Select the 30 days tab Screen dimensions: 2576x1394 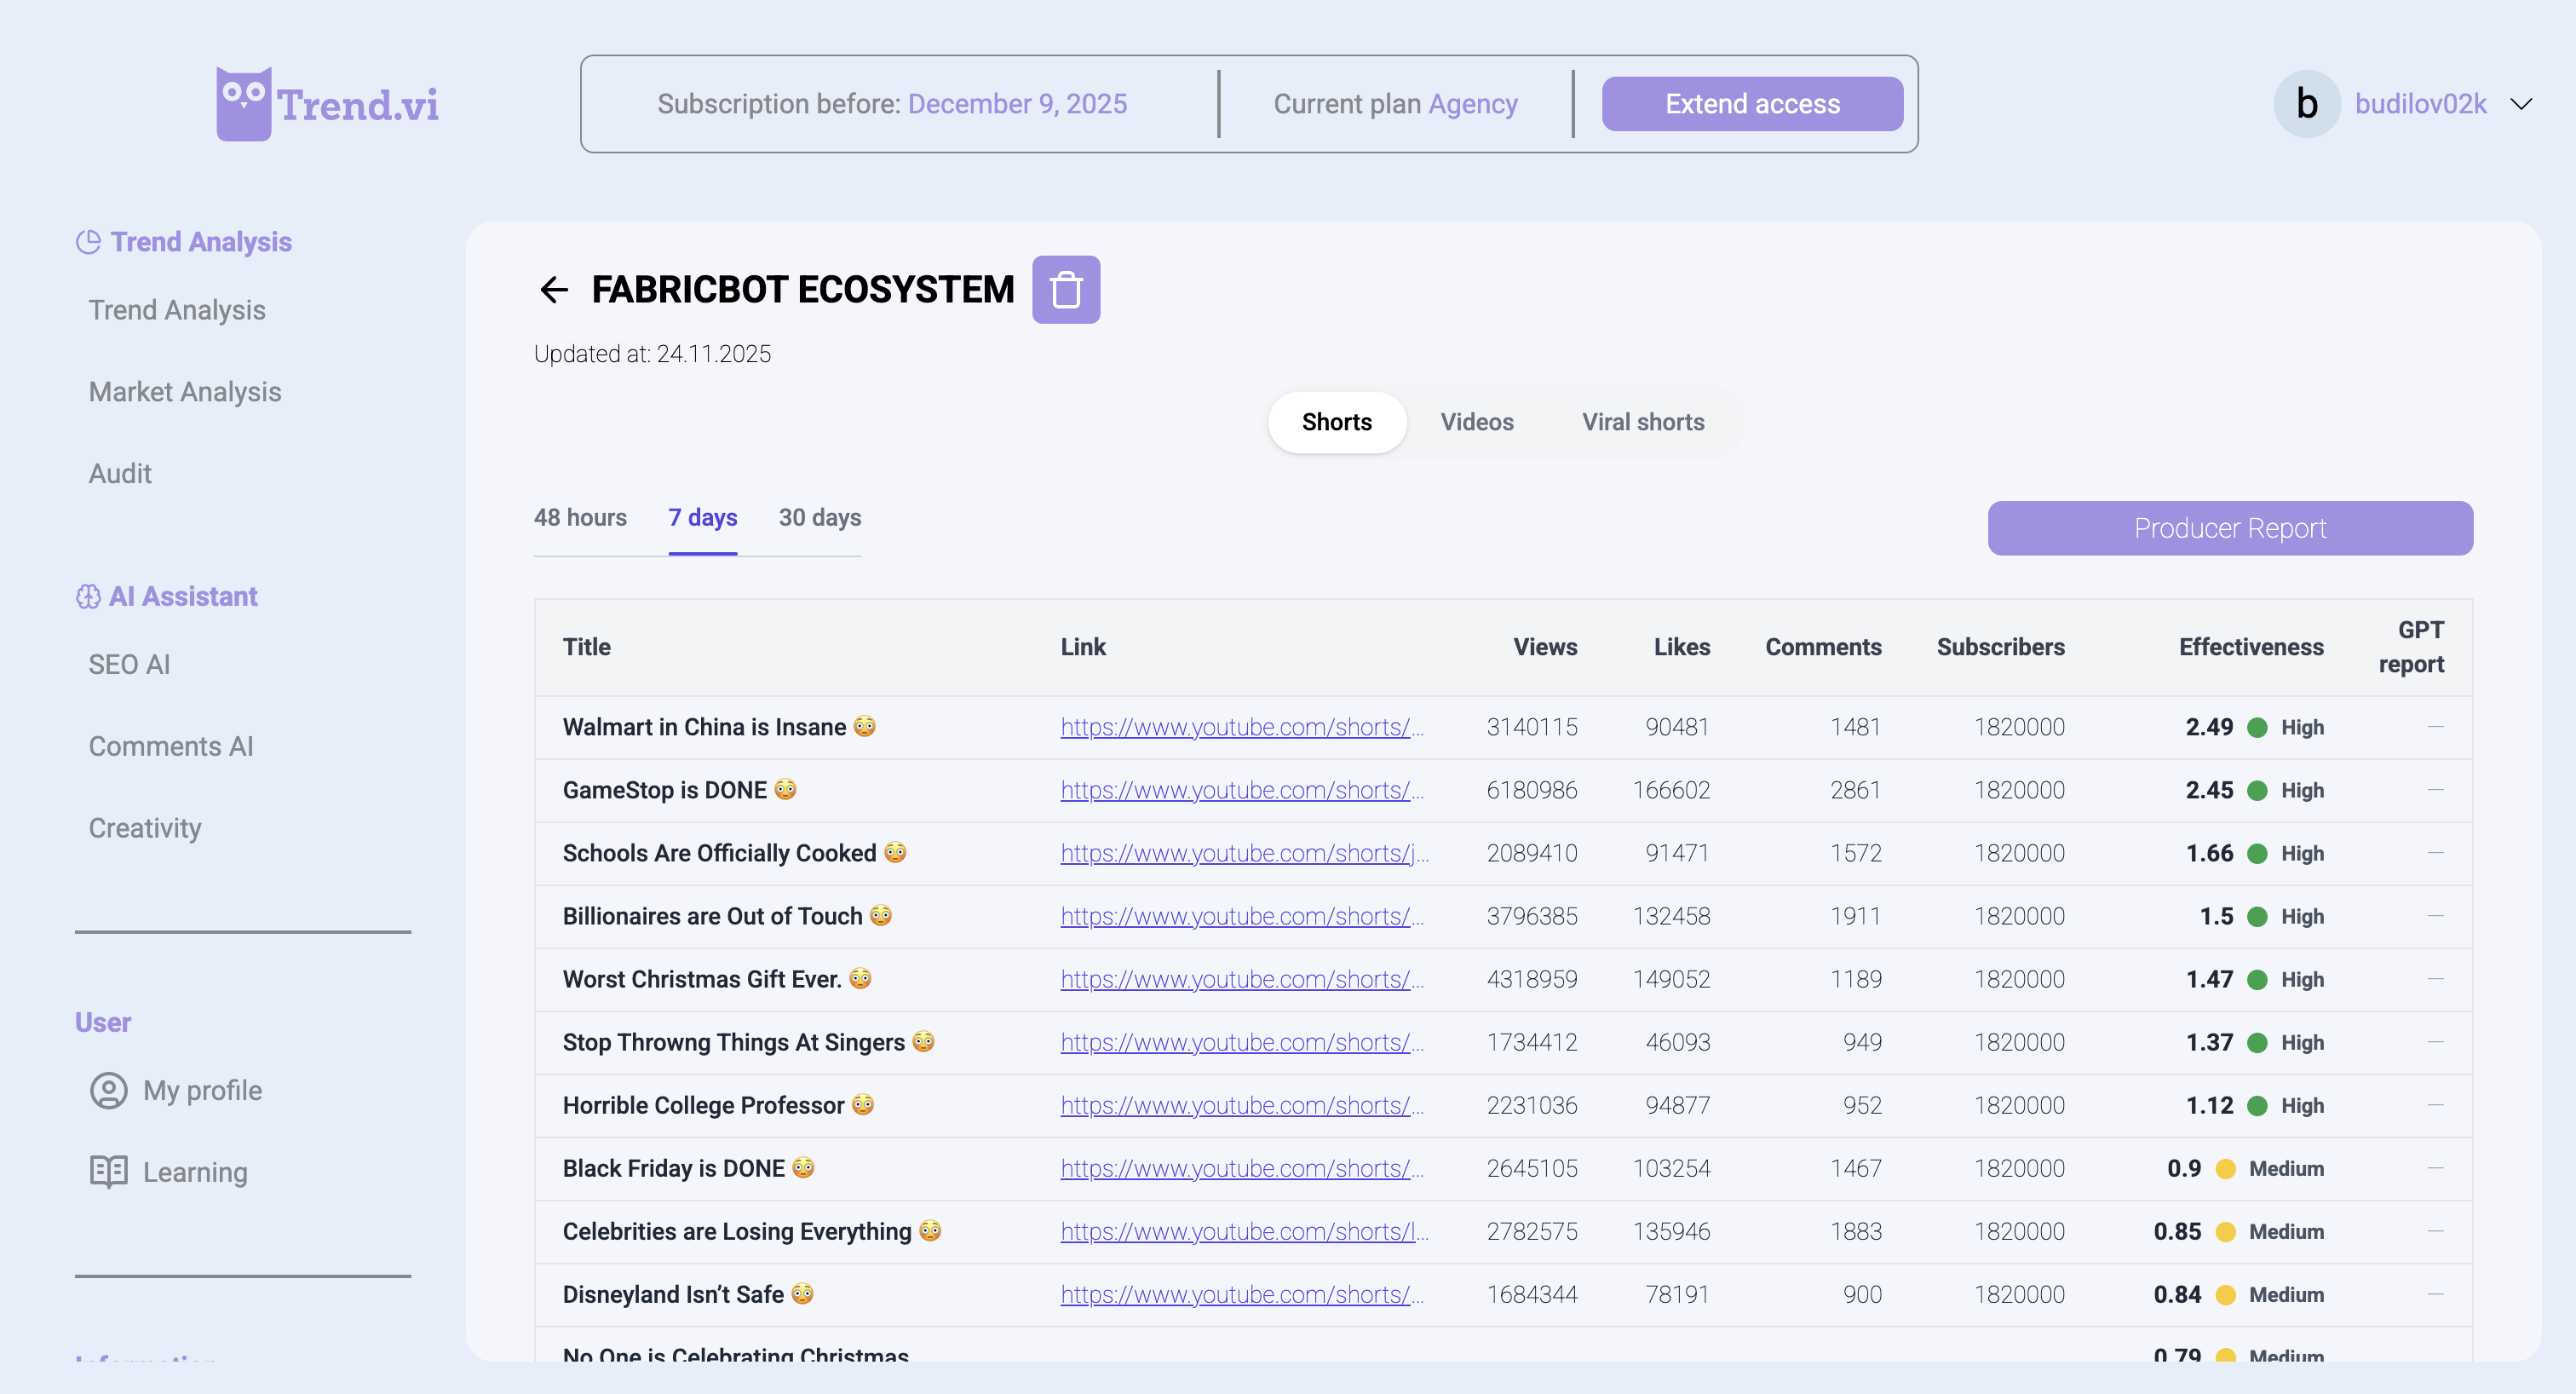tap(819, 518)
